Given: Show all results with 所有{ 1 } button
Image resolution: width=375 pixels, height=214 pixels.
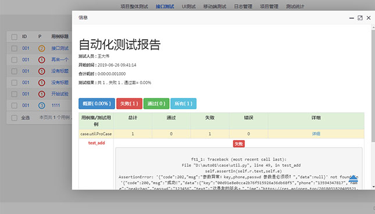Looking at the screenshot, I should point(184,104).
